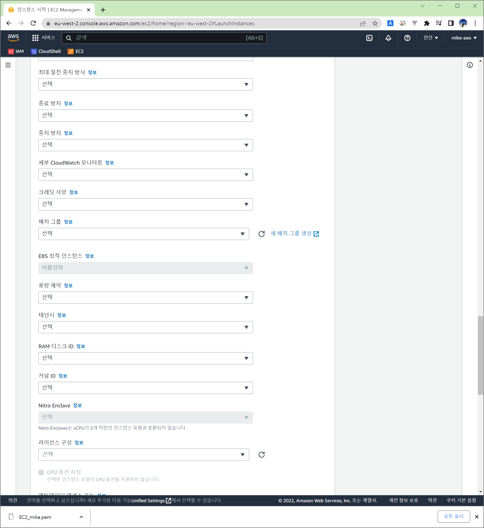The image size is (484, 528).
Task: Open the help question-mark icon
Action: 407,38
